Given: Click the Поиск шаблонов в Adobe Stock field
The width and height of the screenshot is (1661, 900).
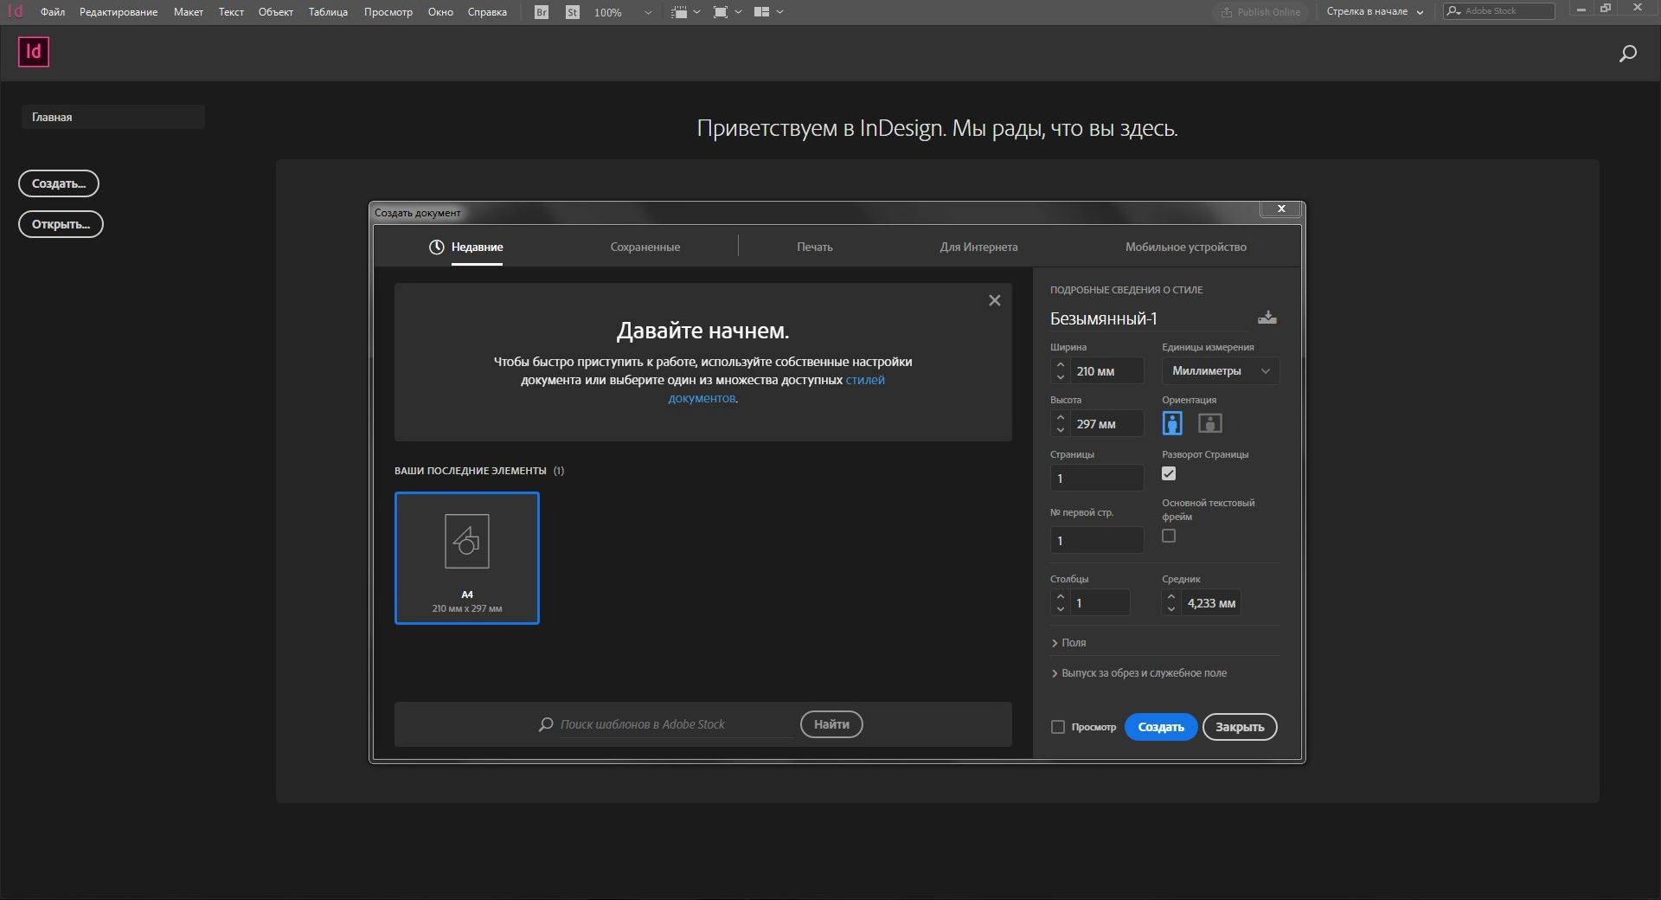Looking at the screenshot, I should point(675,724).
